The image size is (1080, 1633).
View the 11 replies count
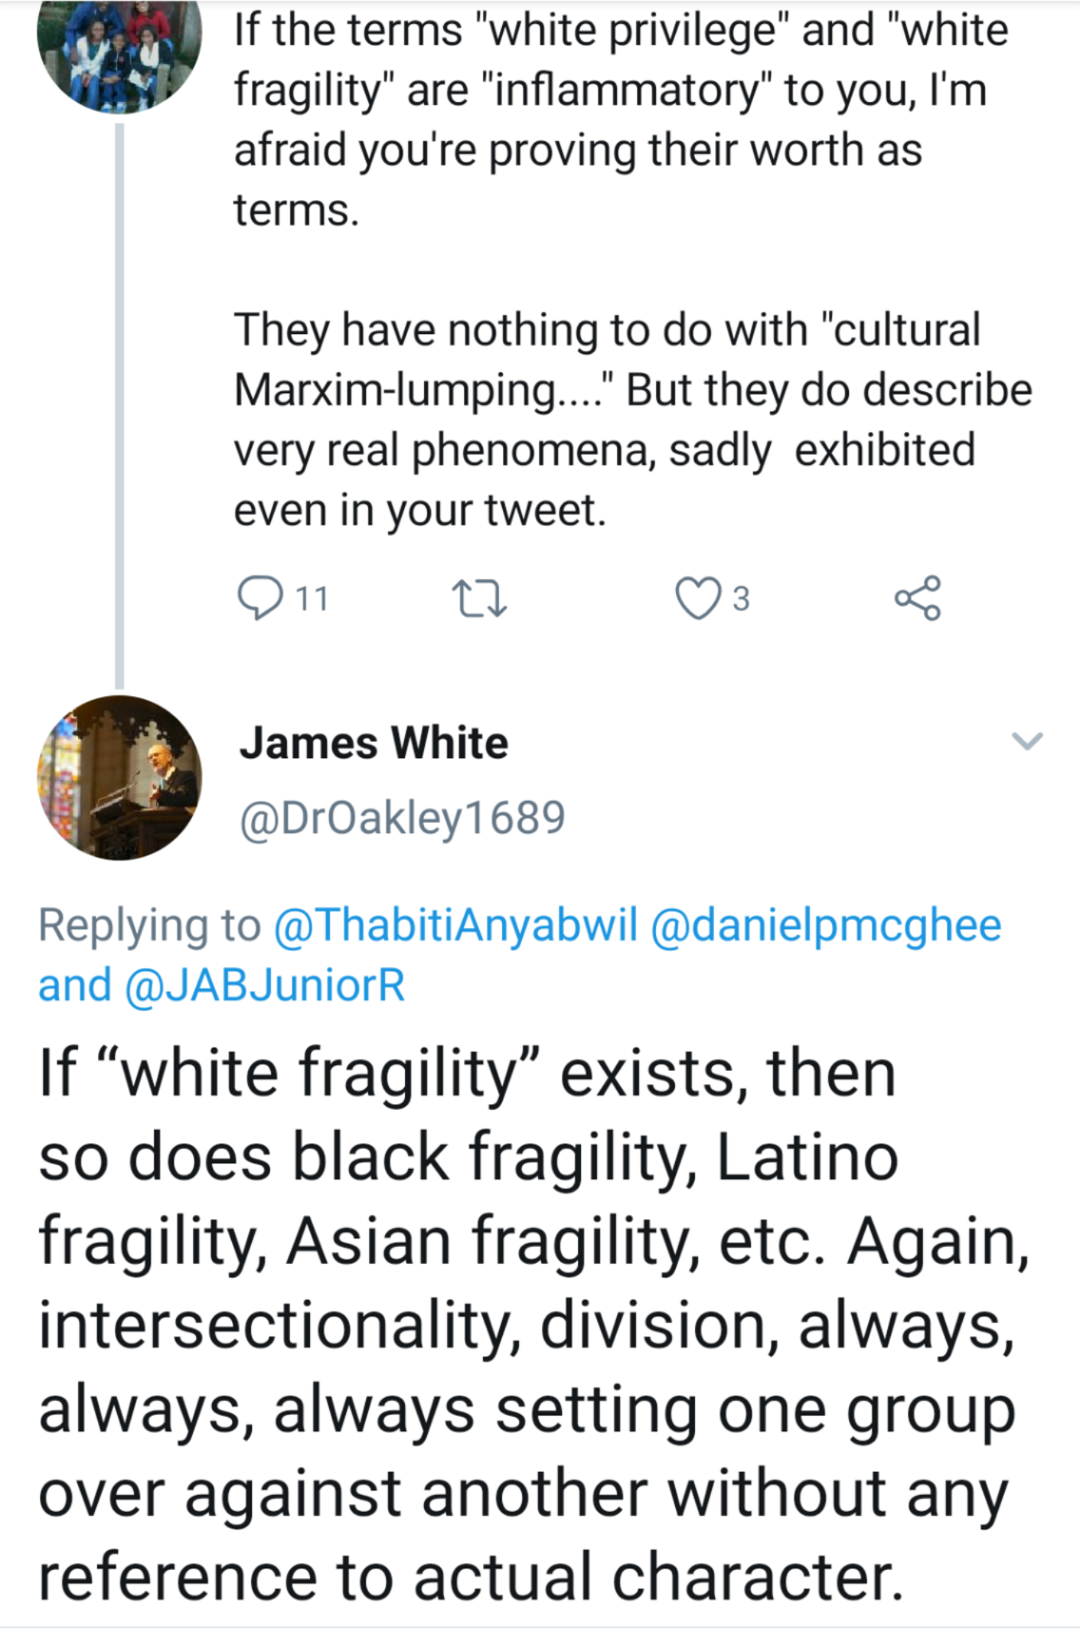[312, 598]
